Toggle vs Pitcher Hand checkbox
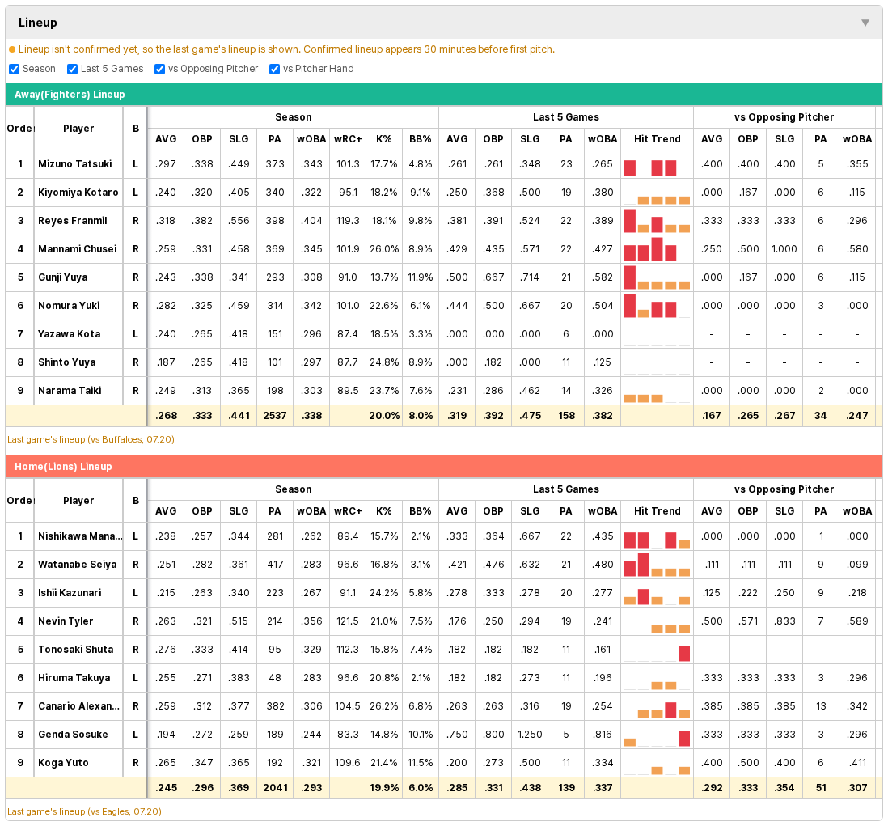 274,69
